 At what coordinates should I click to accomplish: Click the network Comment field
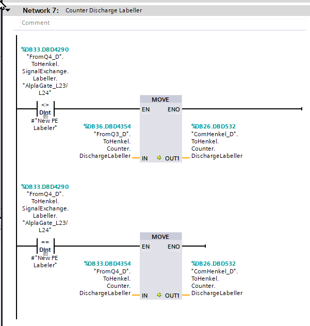click(x=163, y=23)
